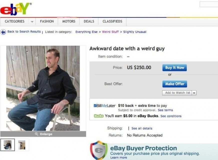218x160 pixels.
Task: Click the eBay Buyer Protection shield
Action: pyautogui.click(x=99, y=150)
